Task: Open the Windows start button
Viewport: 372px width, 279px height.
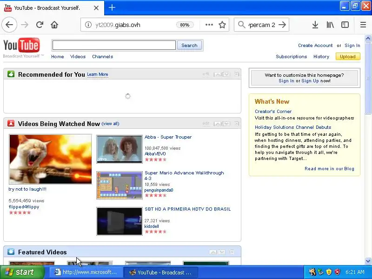Action: coord(22,272)
